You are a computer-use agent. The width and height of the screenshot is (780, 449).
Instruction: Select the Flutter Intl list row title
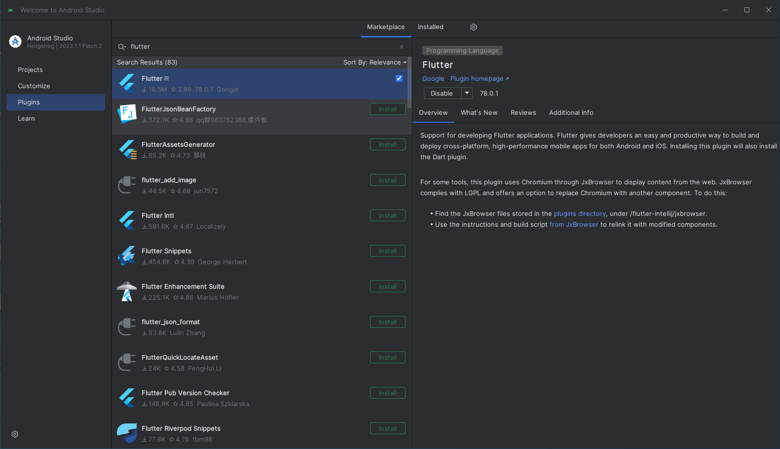(157, 216)
